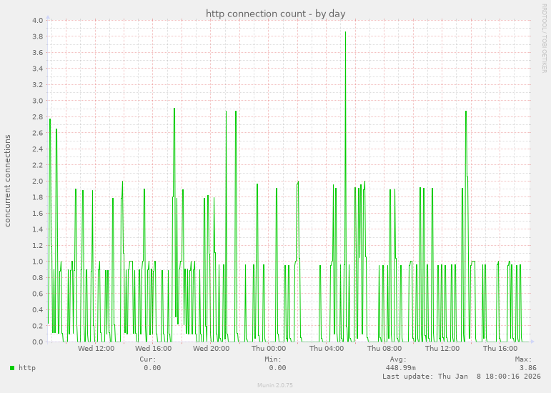Click the '0.4' y-axis tick label
The image size is (551, 393).
38,310
